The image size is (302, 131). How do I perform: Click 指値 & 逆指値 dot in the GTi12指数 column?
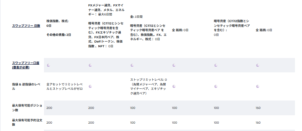click(x=216, y=86)
